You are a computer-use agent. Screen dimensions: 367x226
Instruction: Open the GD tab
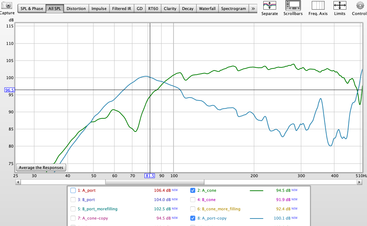tap(140, 9)
